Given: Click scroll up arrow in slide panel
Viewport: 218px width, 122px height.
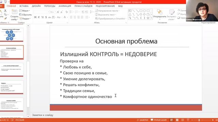Looking at the screenshot, I should coord(28,26).
